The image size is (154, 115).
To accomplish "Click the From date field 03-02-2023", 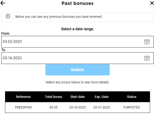I will tap(77, 42).
